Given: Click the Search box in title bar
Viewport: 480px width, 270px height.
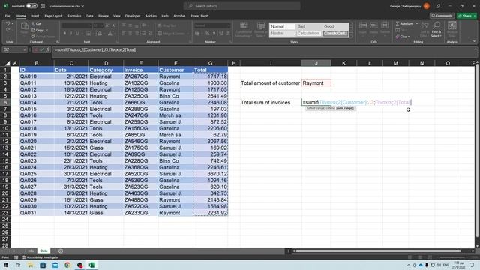Looking at the screenshot, I should coord(241,6).
